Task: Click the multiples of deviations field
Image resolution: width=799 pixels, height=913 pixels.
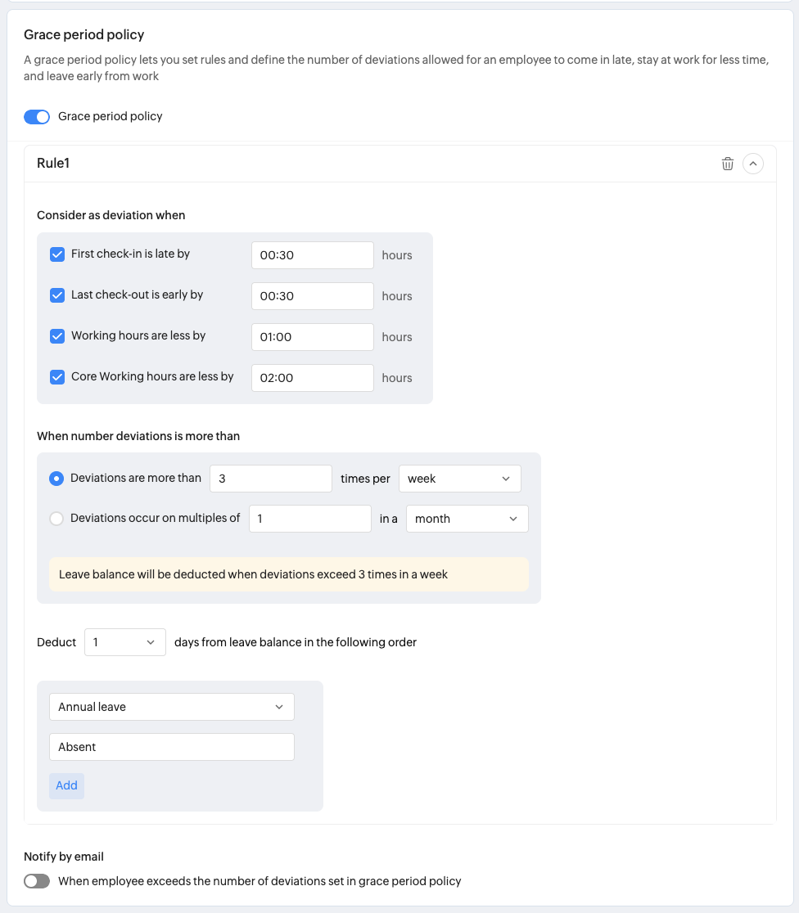Action: pyautogui.click(x=309, y=519)
